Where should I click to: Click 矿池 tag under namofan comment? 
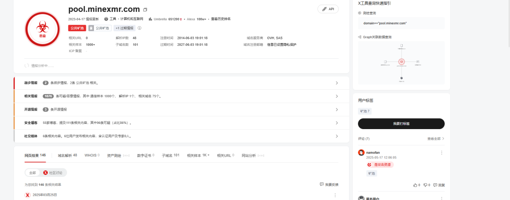[x=372, y=174]
